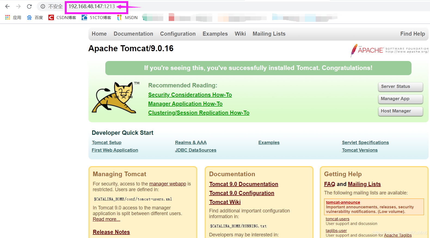This screenshot has width=430, height=238.
Task: Open Tomcat 9.0 Configuration link
Action: click(x=242, y=193)
